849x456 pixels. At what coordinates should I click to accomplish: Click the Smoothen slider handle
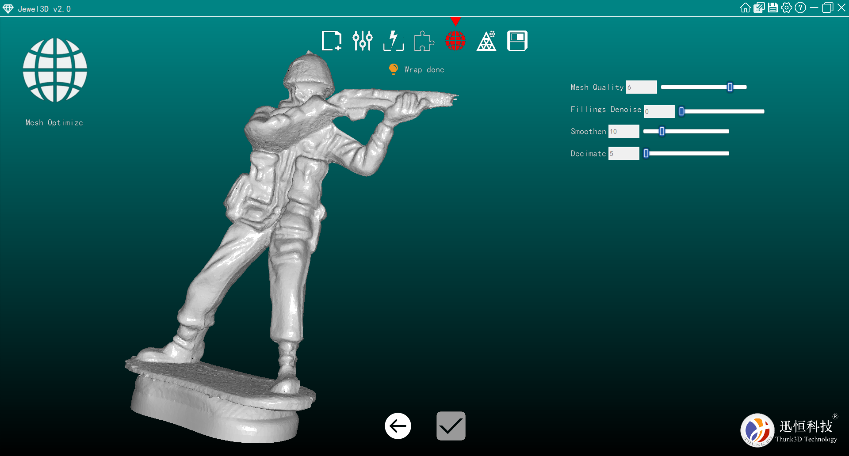click(x=662, y=131)
